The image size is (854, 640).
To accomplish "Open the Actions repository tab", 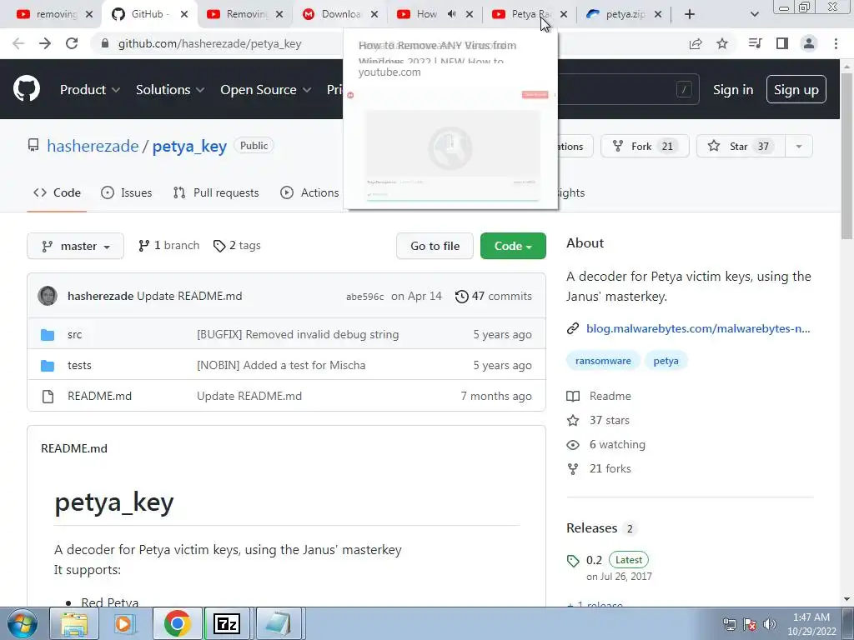I will pos(309,192).
